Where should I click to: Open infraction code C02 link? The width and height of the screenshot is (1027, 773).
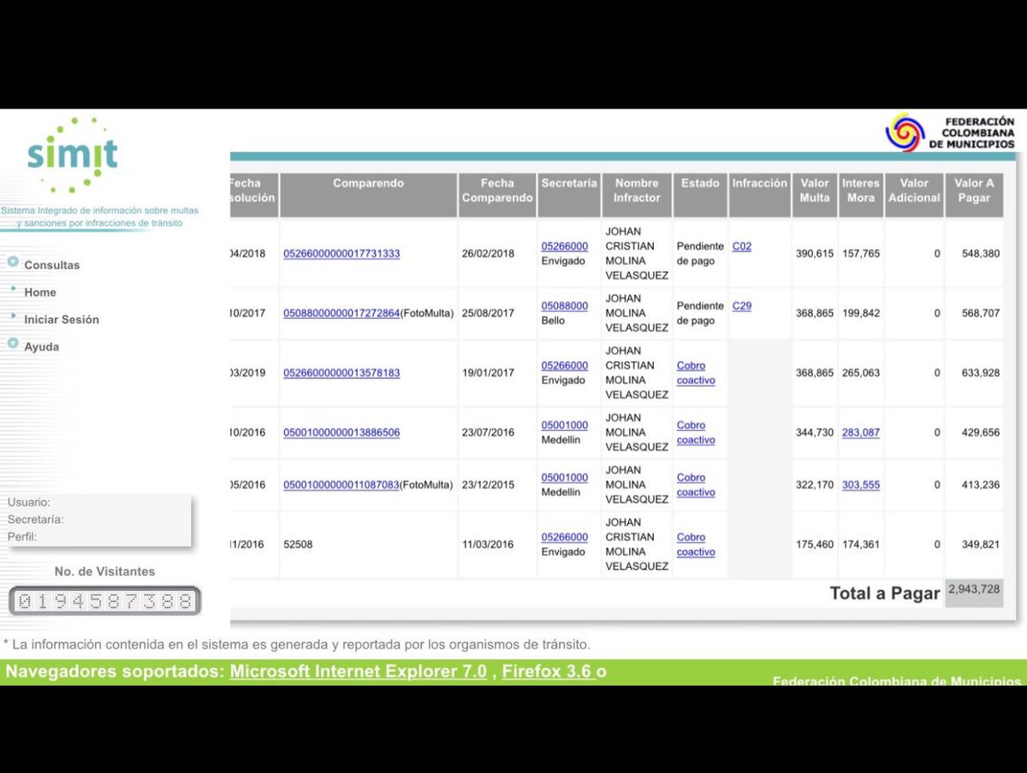coord(742,246)
